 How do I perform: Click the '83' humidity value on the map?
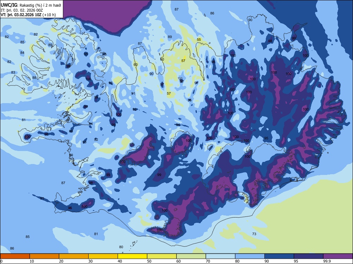click(13, 72)
